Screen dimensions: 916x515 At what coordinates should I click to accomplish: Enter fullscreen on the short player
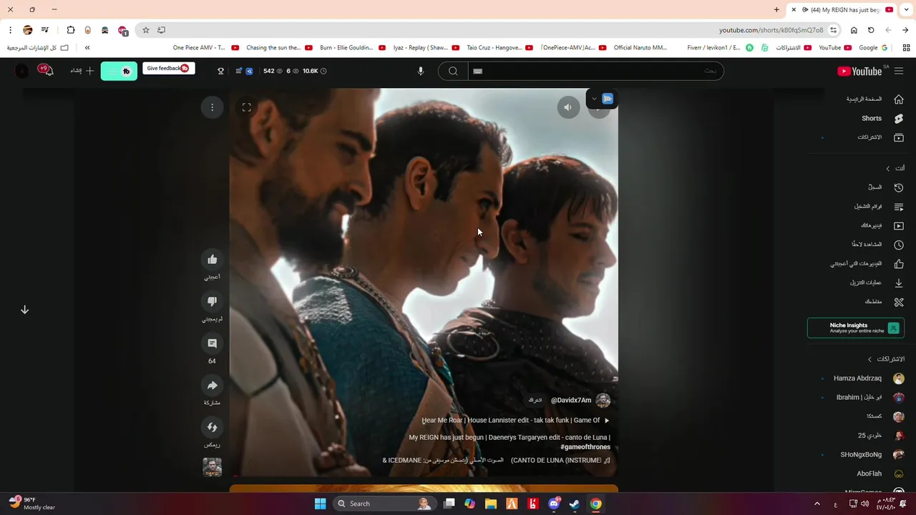pos(246,107)
